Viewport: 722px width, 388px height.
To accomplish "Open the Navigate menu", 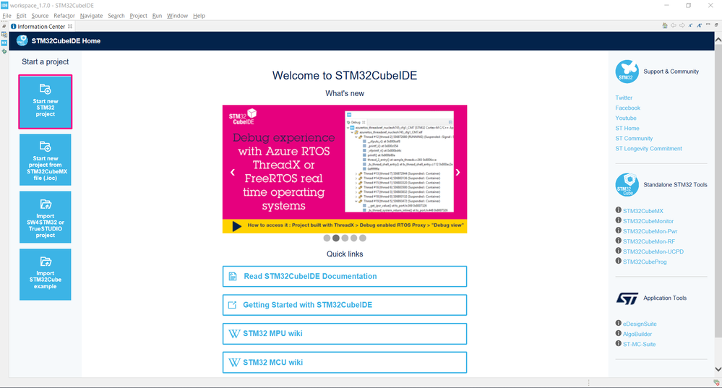I will 91,16.
